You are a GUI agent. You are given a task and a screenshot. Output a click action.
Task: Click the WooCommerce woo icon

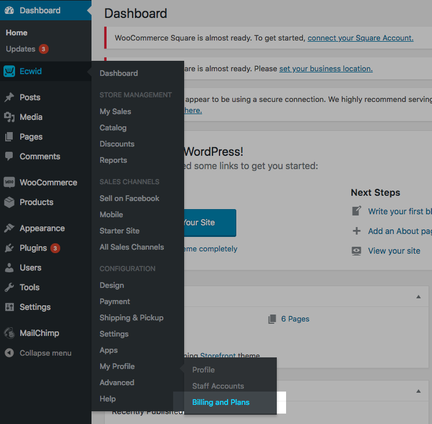point(9,182)
